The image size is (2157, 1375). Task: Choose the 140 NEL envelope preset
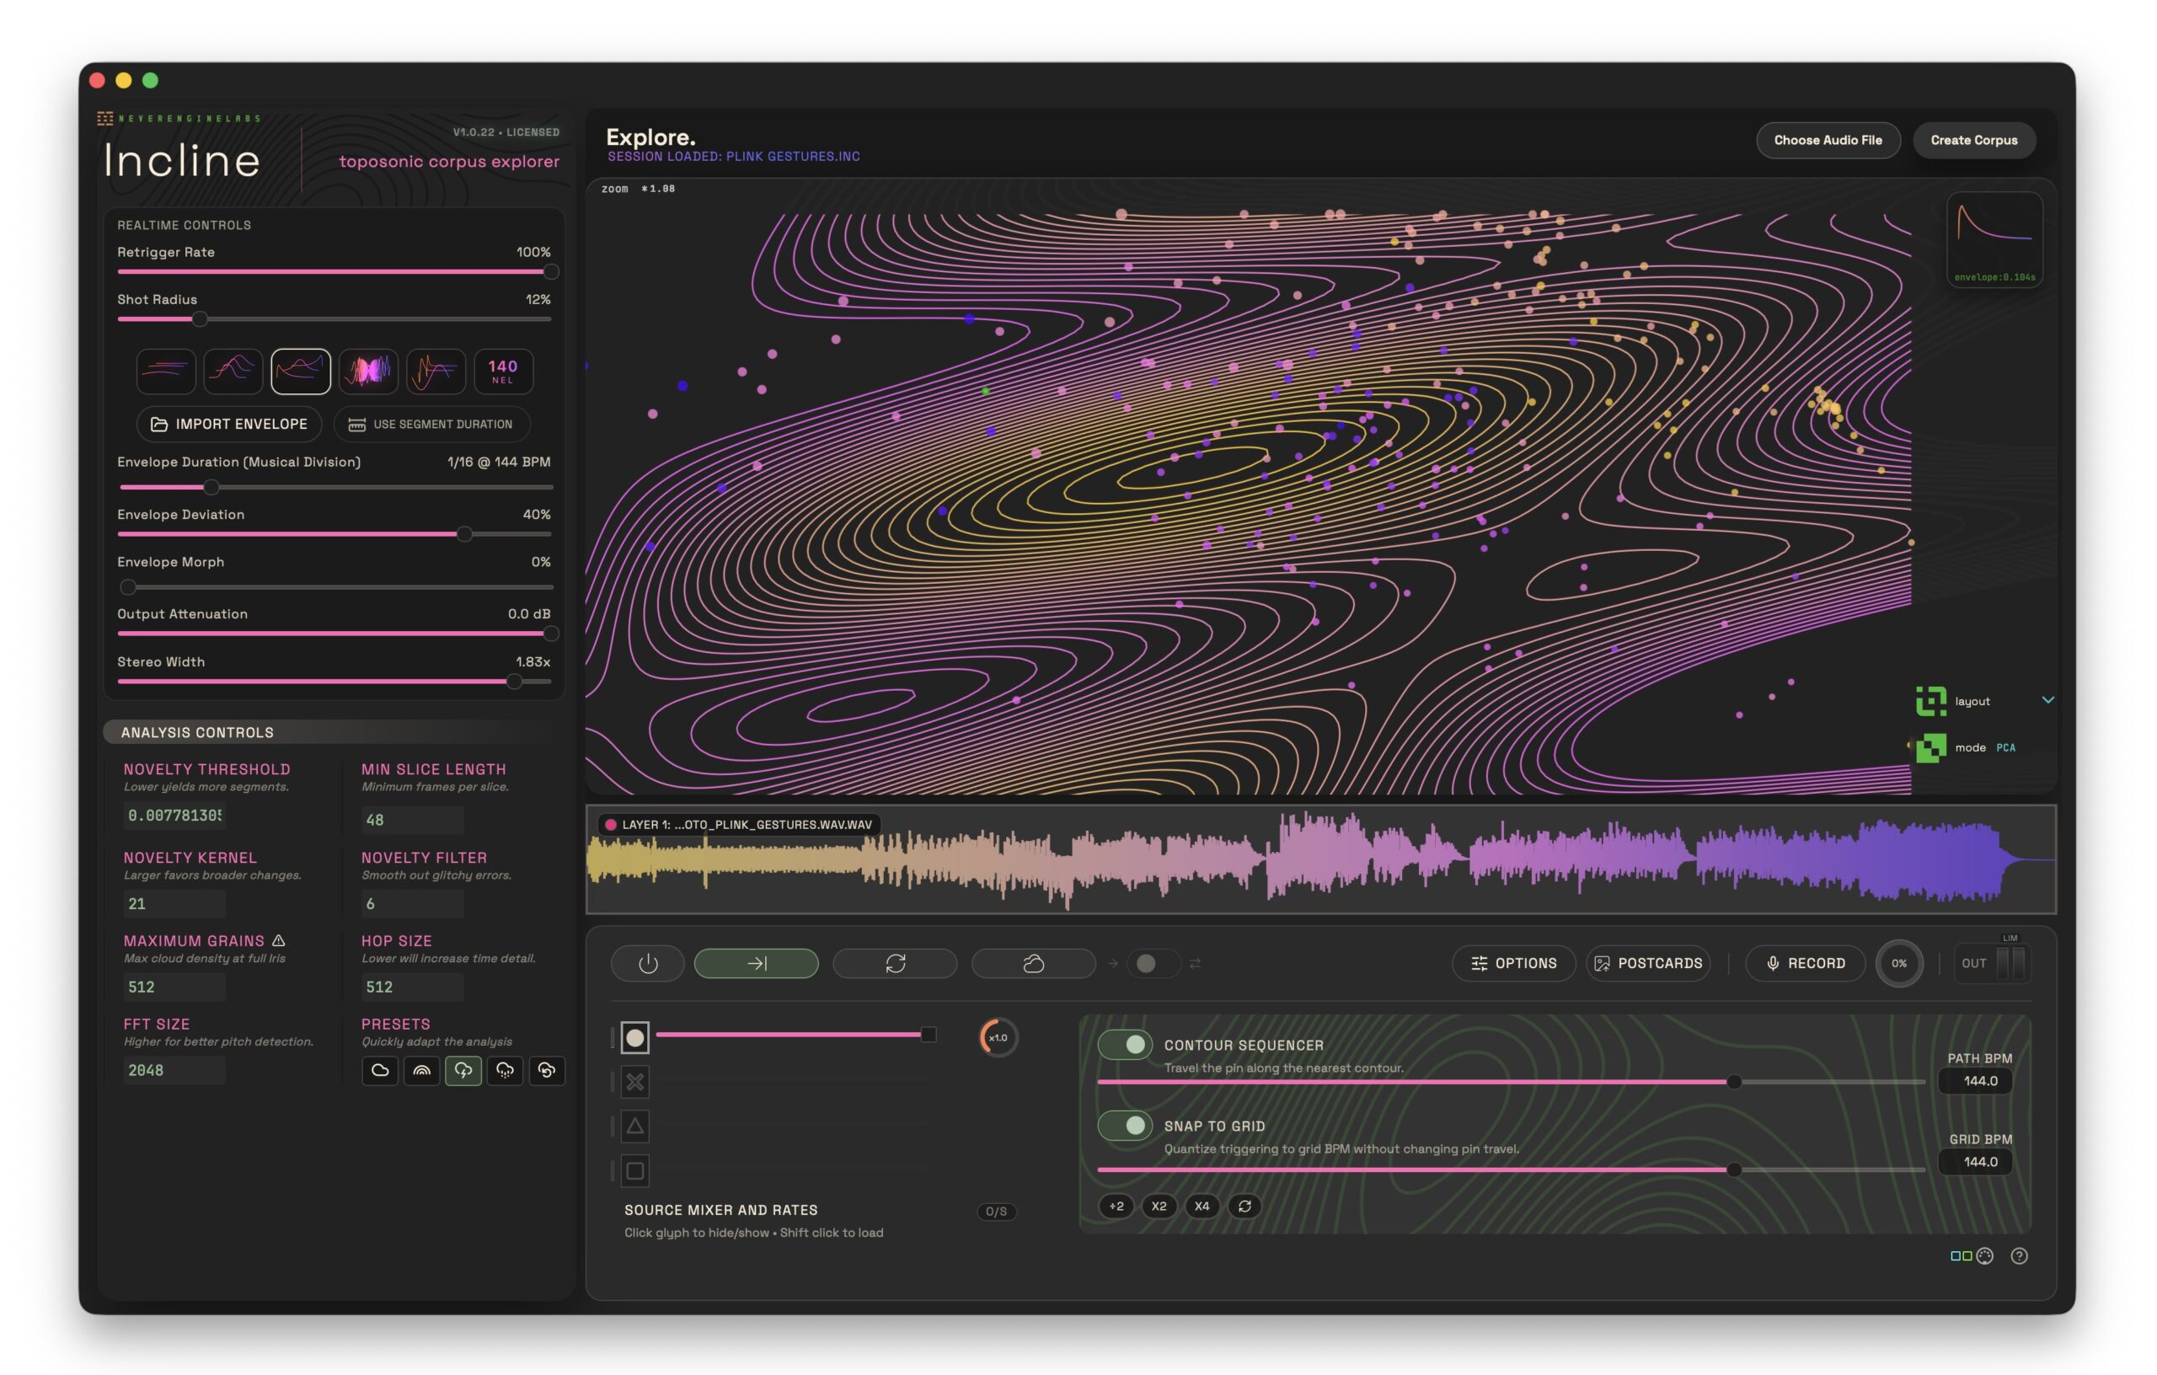502,371
